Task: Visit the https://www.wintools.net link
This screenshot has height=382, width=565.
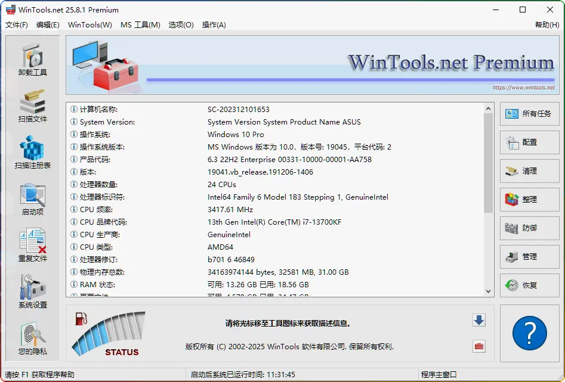Action: [524, 88]
